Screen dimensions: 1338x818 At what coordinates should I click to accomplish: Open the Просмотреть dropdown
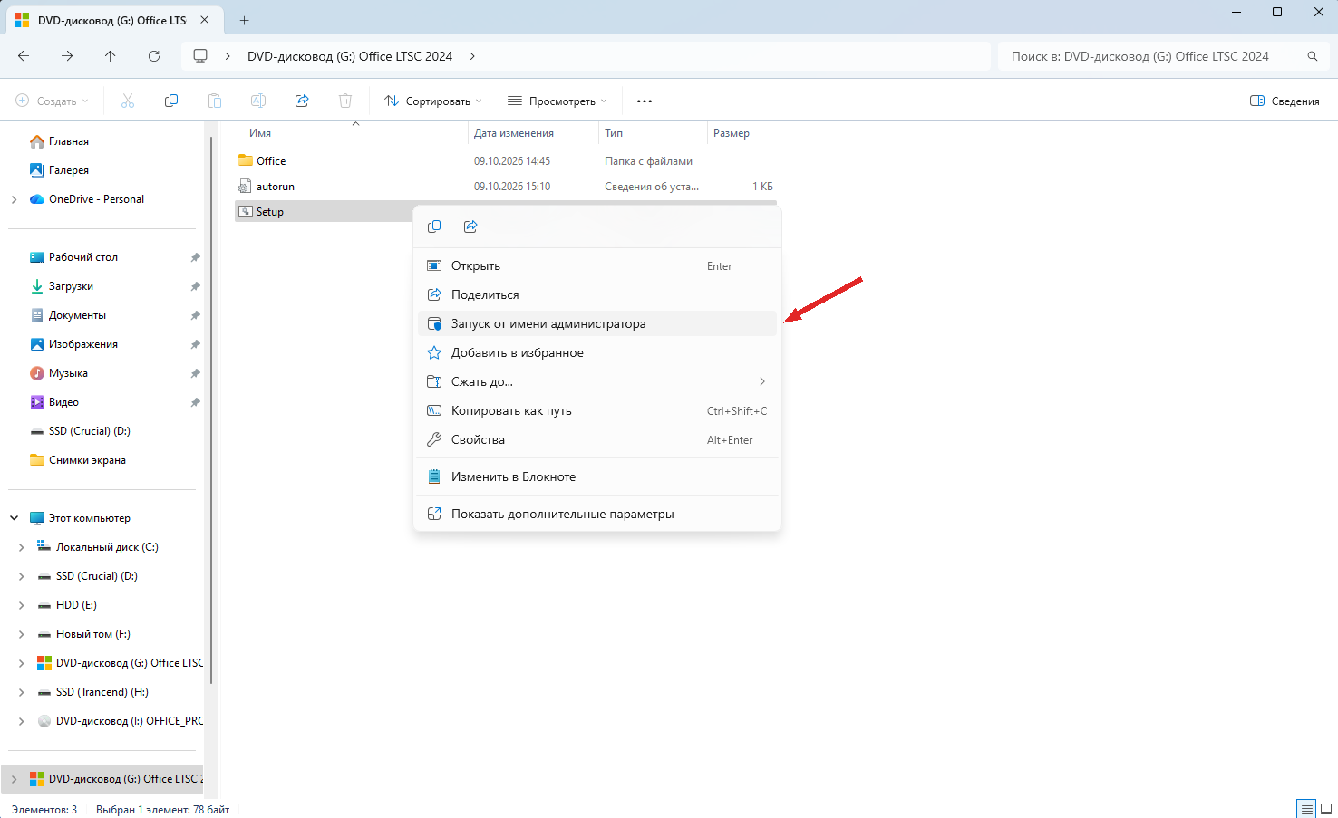pyautogui.click(x=557, y=101)
